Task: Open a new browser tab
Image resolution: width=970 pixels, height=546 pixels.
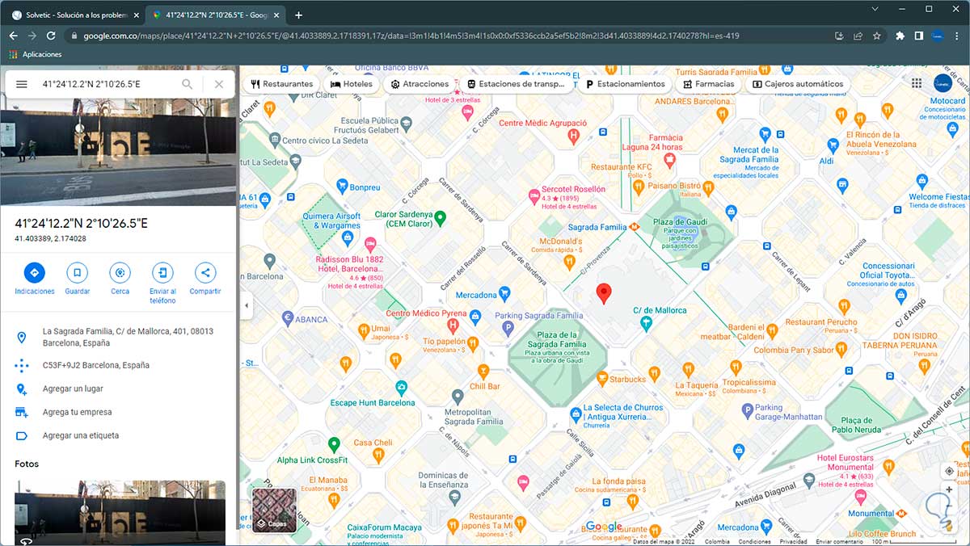Action: (298, 15)
